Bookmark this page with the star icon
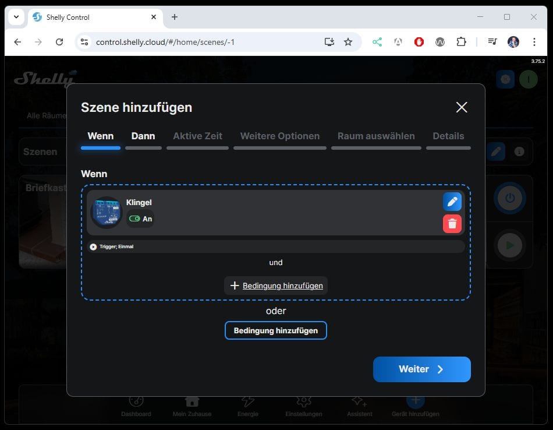Image resolution: width=553 pixels, height=430 pixels. point(348,42)
